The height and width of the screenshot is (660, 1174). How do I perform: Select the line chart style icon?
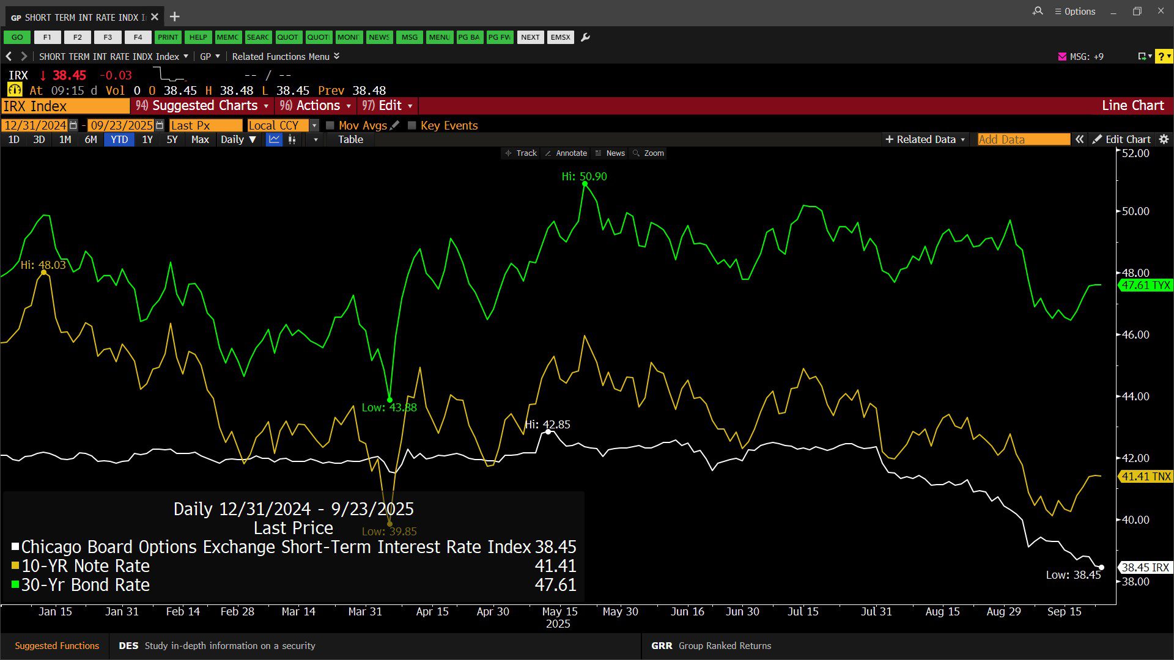pyautogui.click(x=274, y=139)
